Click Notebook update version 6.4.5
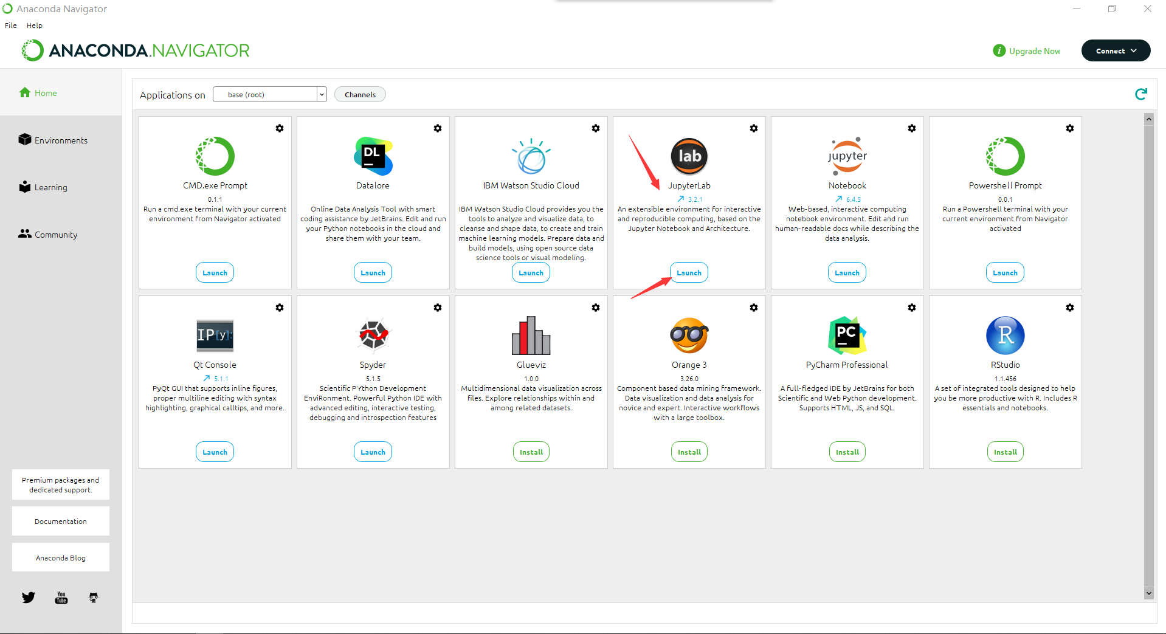1166x634 pixels. [x=847, y=199]
